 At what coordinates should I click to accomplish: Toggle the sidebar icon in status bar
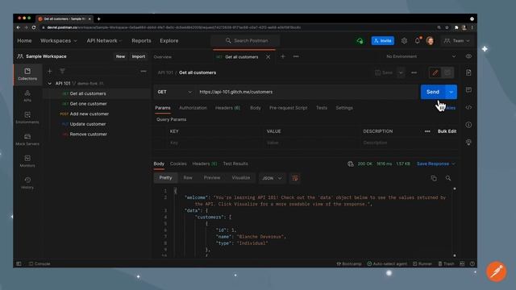click(x=19, y=263)
